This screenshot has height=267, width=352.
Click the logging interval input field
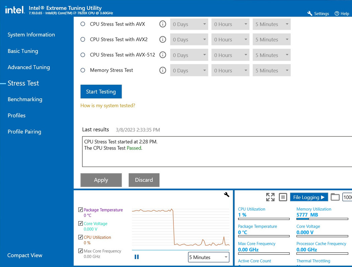pos(347,197)
